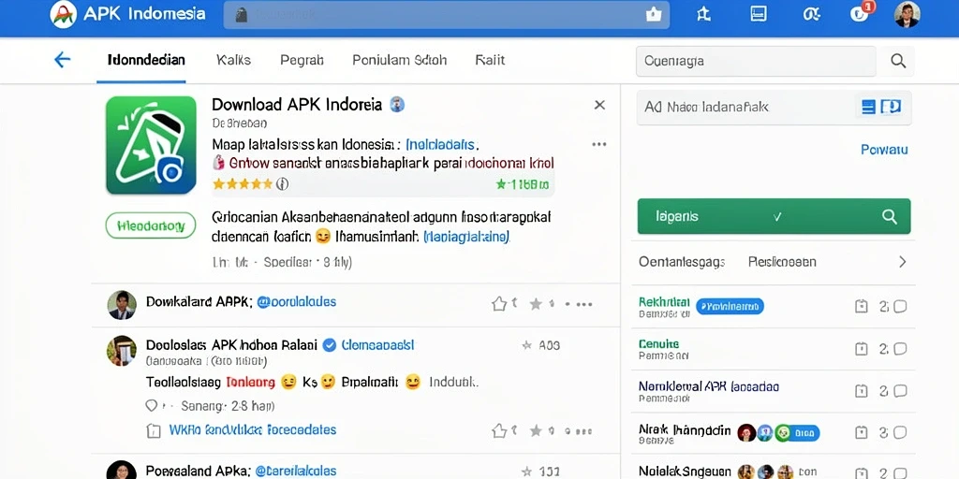Switch to the Idonndedian tab
This screenshot has width=959, height=479.
click(x=146, y=60)
